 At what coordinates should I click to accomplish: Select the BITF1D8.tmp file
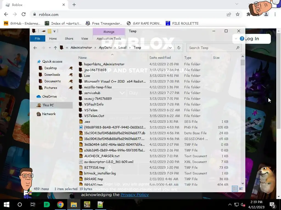coord(94,168)
